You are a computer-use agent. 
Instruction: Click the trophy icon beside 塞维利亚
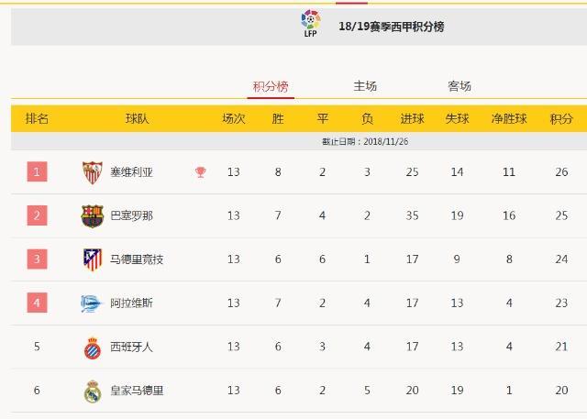coord(201,172)
